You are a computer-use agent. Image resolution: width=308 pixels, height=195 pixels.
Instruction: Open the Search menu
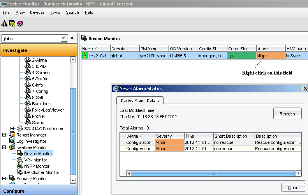pos(72,12)
